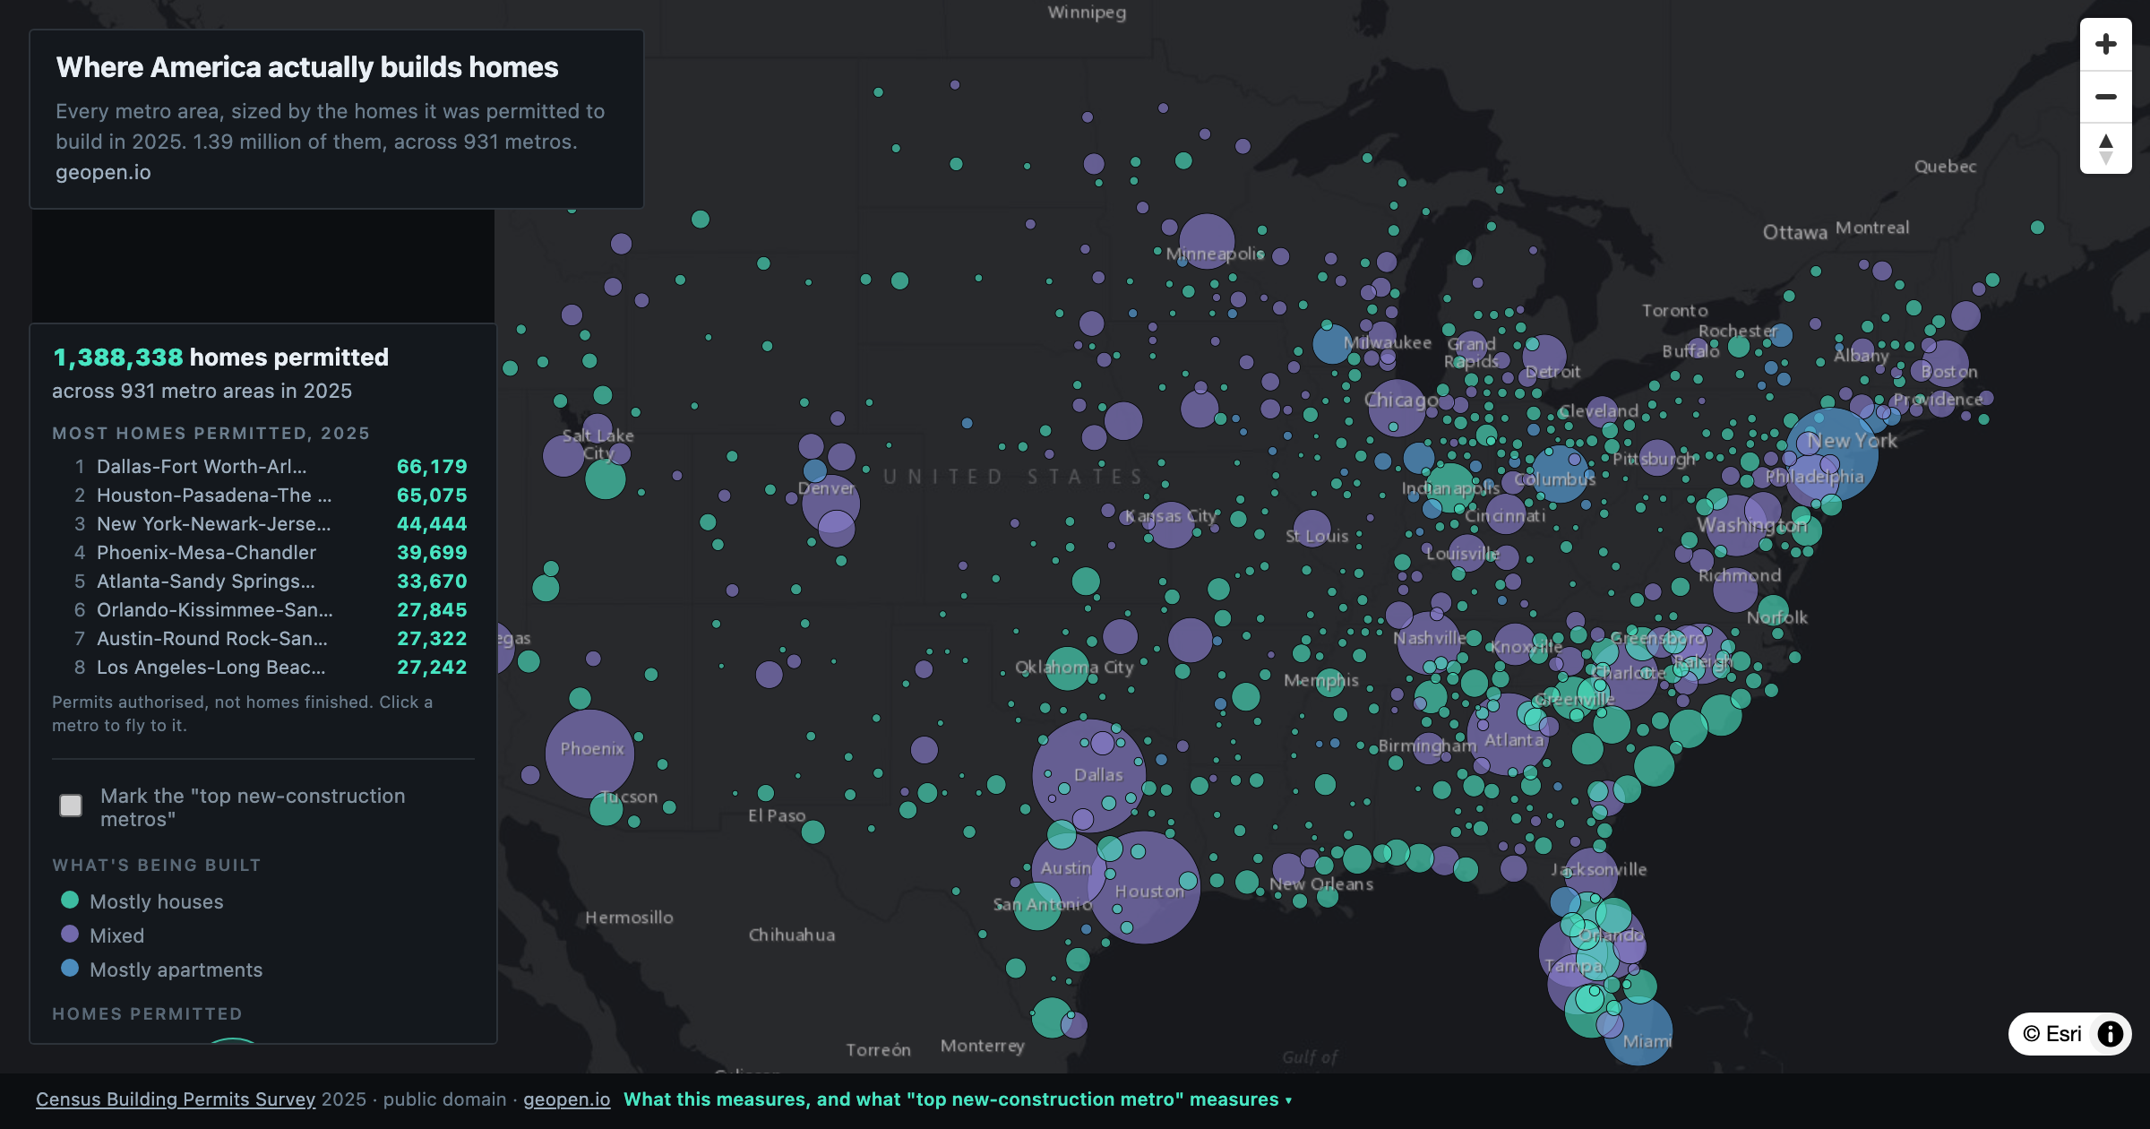The height and width of the screenshot is (1129, 2150).
Task: Click the Atlanta metro bubble
Action: [1509, 734]
